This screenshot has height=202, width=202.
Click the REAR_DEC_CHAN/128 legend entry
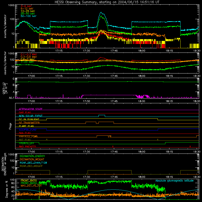[33, 163]
